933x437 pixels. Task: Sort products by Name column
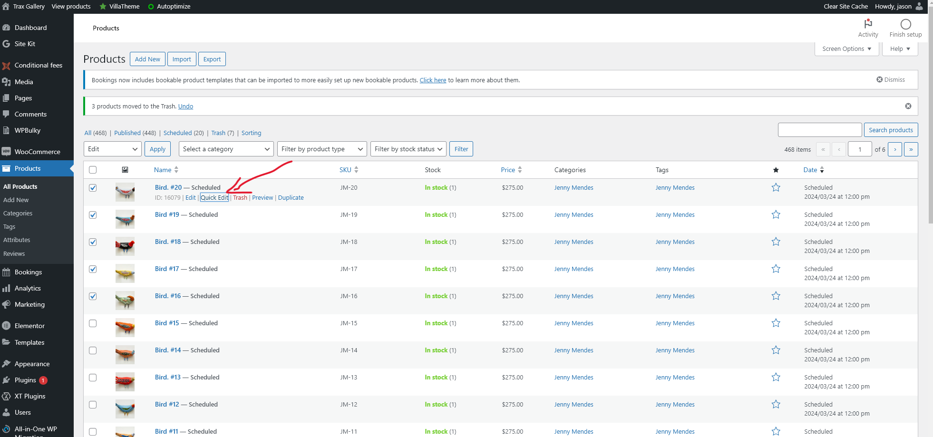166,170
